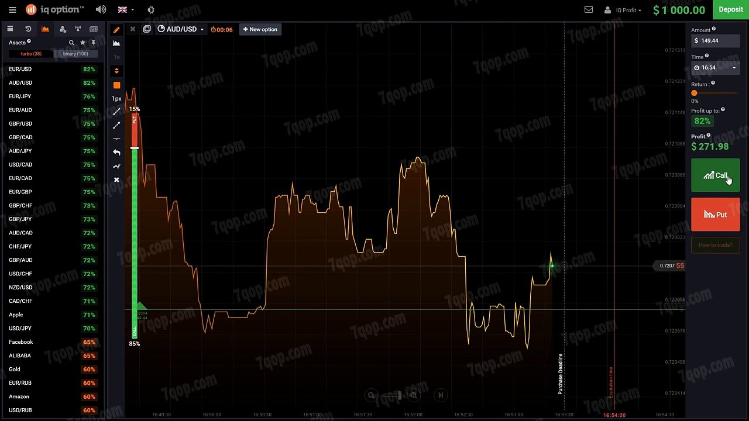Toggle the orange up-down arrows tool
749x421 pixels.
(x=116, y=71)
